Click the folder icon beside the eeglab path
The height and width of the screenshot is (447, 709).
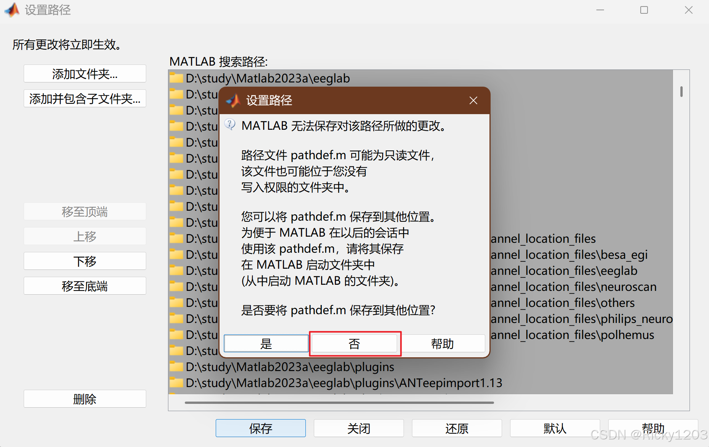coord(176,78)
